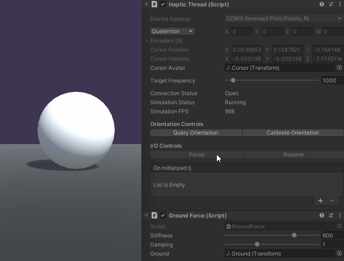
Task: Click the Target Frequency value field
Action: coord(332,81)
